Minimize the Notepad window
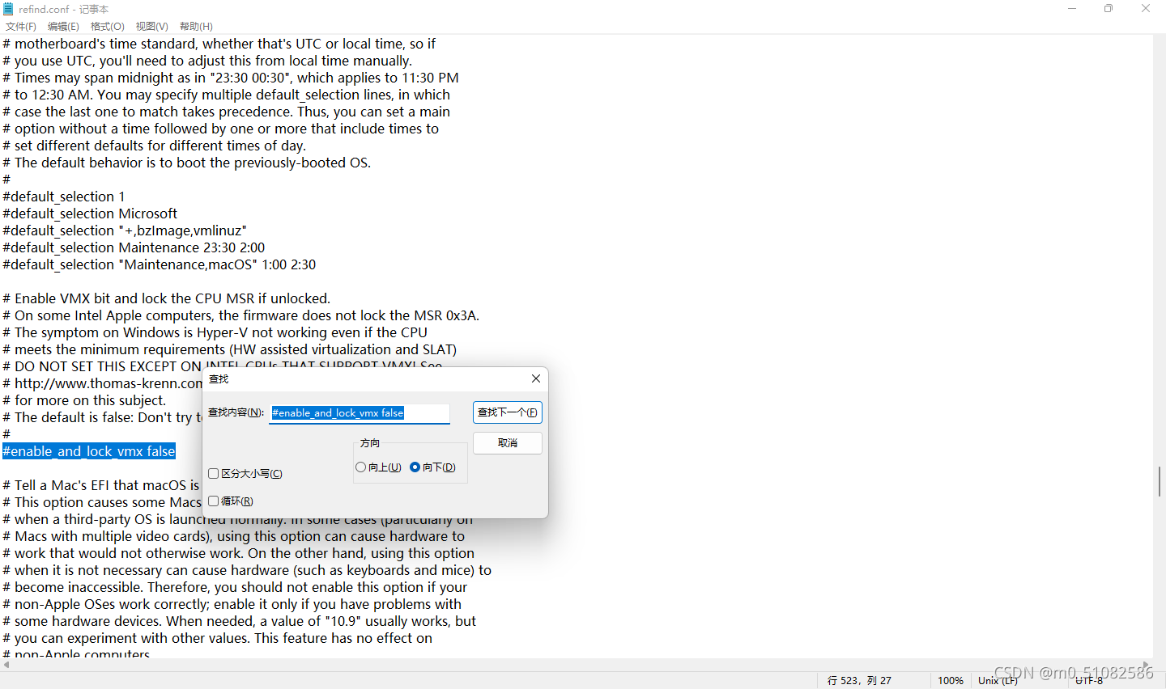The image size is (1166, 689). [1072, 9]
